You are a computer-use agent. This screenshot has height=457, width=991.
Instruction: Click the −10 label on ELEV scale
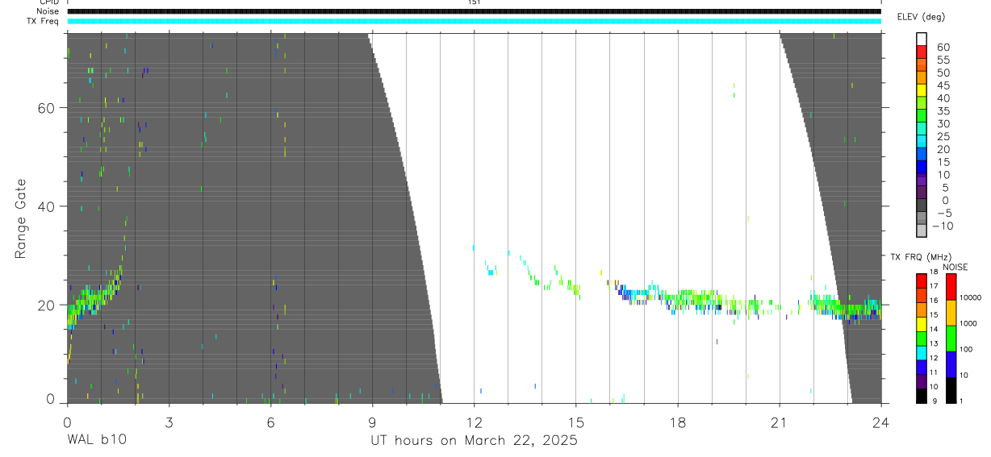click(x=943, y=226)
